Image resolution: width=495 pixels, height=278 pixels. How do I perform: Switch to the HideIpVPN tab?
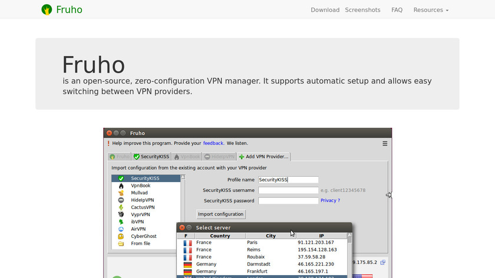click(219, 157)
